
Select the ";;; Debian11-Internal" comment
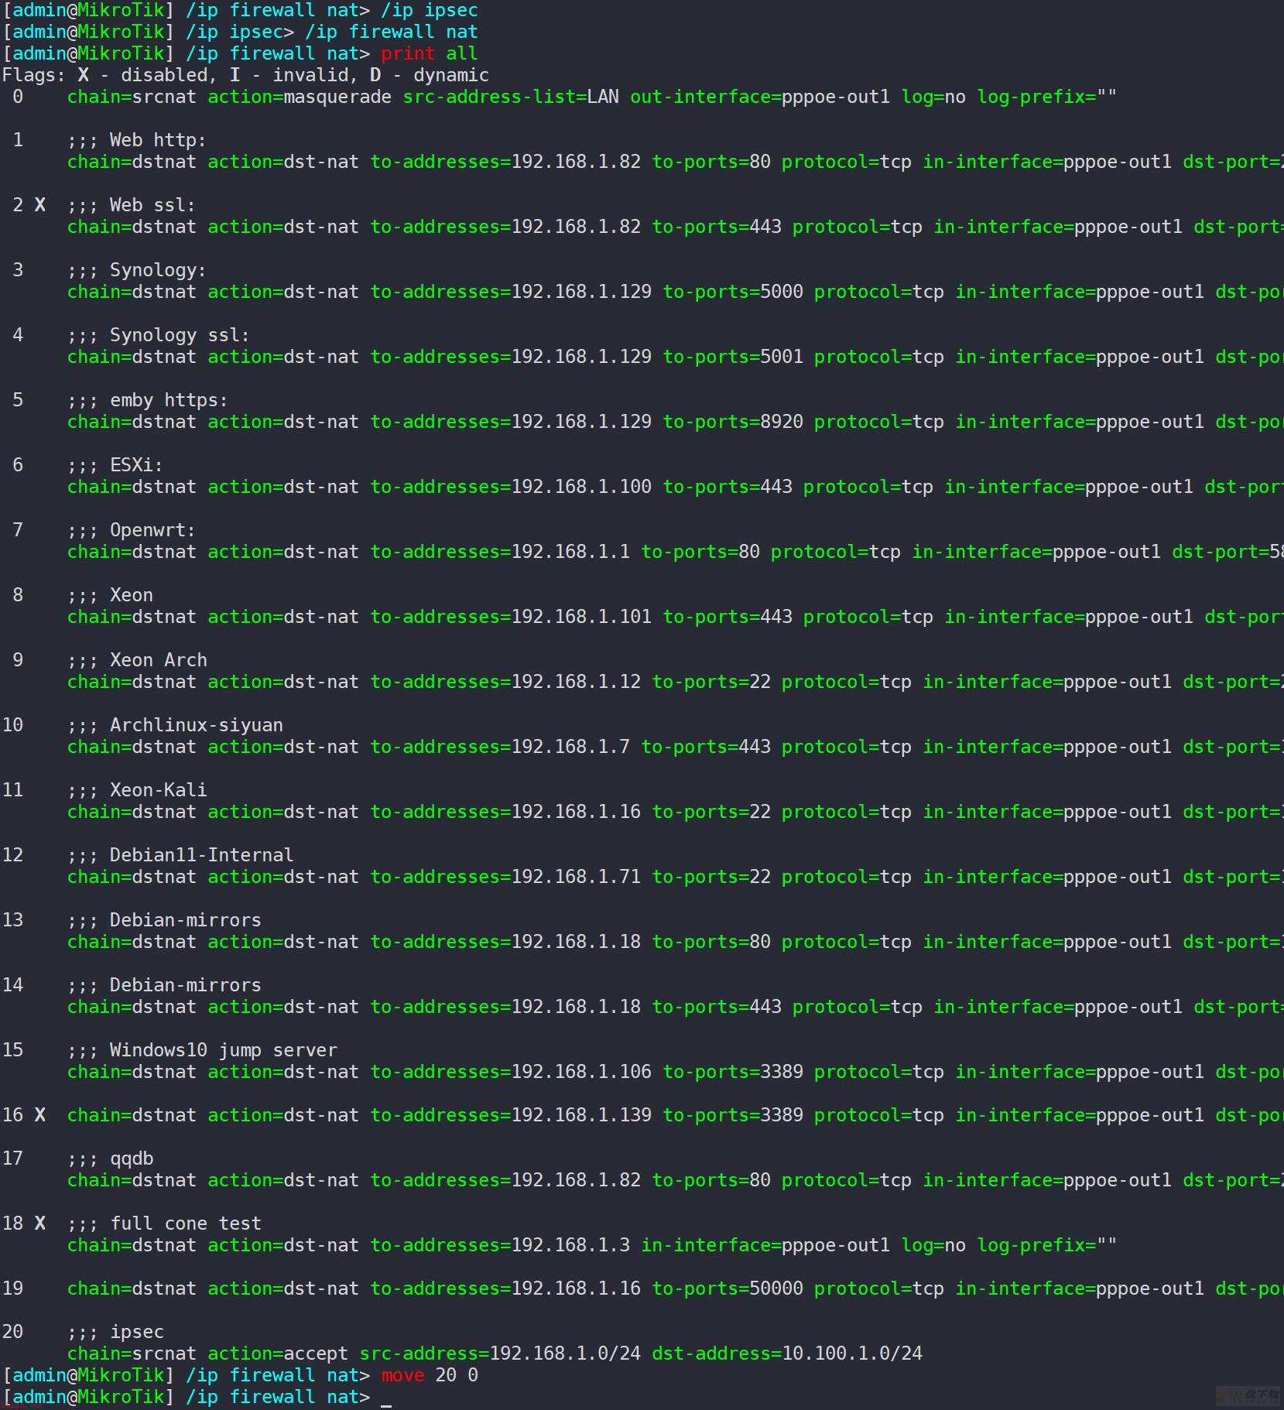[180, 855]
